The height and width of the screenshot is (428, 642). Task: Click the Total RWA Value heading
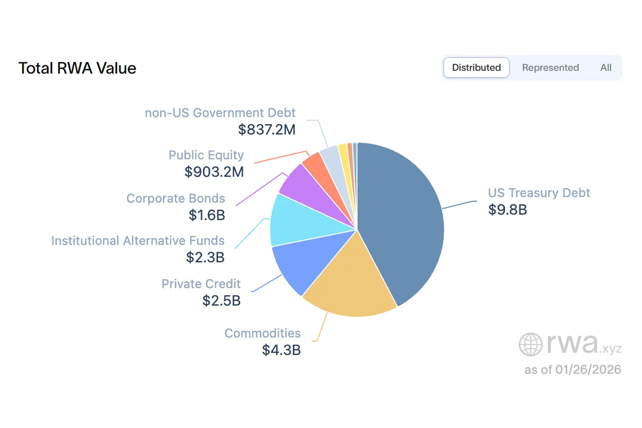[77, 68]
